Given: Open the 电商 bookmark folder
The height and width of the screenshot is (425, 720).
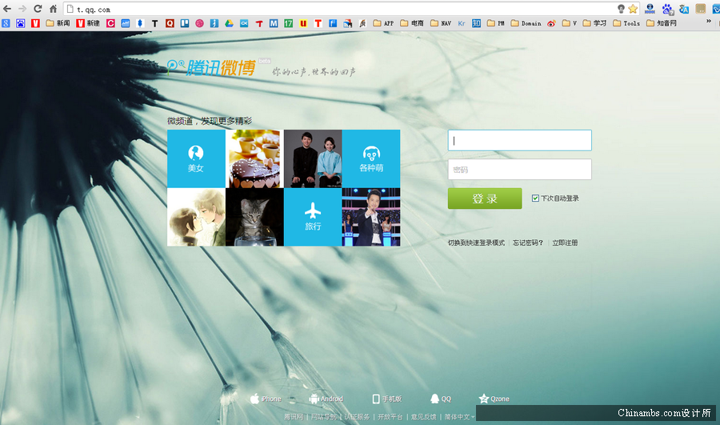Looking at the screenshot, I should point(412,23).
